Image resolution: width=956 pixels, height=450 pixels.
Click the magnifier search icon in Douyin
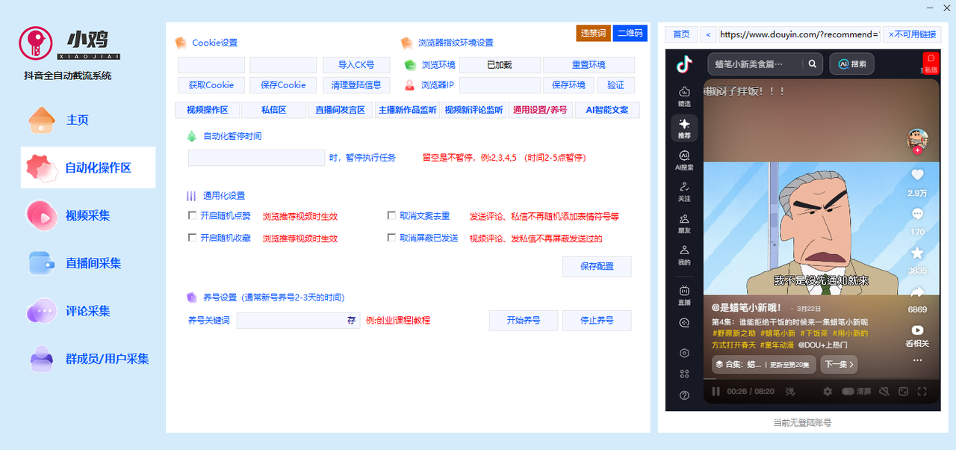[x=812, y=64]
